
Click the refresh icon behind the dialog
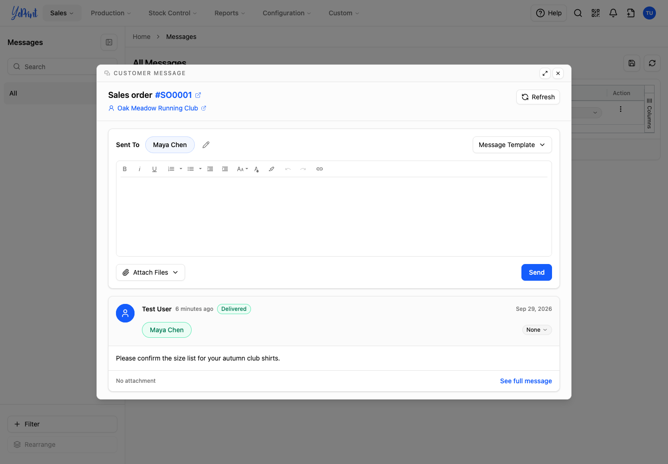click(x=652, y=63)
